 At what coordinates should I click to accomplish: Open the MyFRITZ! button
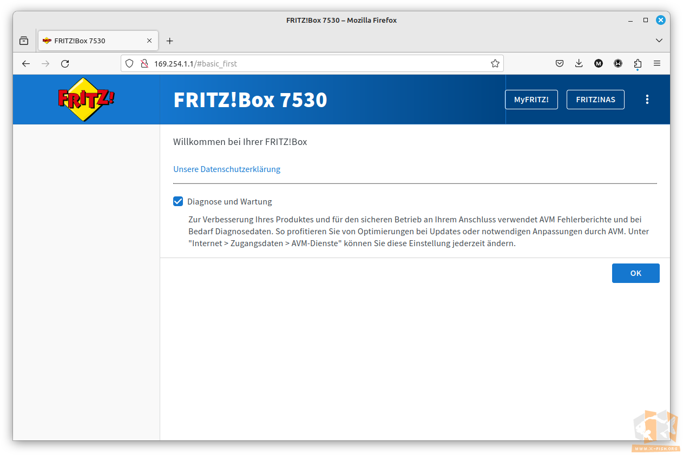tap(531, 100)
